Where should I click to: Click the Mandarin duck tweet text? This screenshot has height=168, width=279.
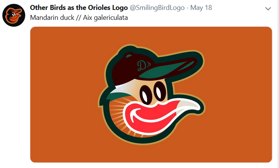79,18
